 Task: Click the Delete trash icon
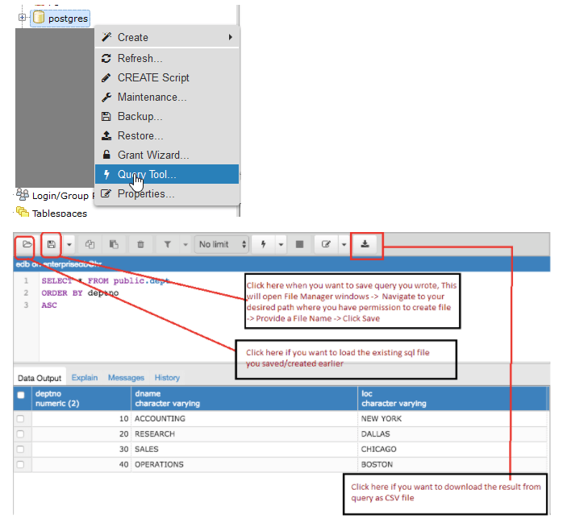(140, 244)
